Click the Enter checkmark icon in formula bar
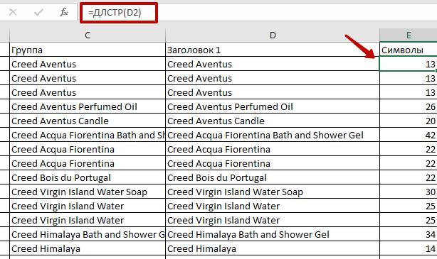 [38, 12]
